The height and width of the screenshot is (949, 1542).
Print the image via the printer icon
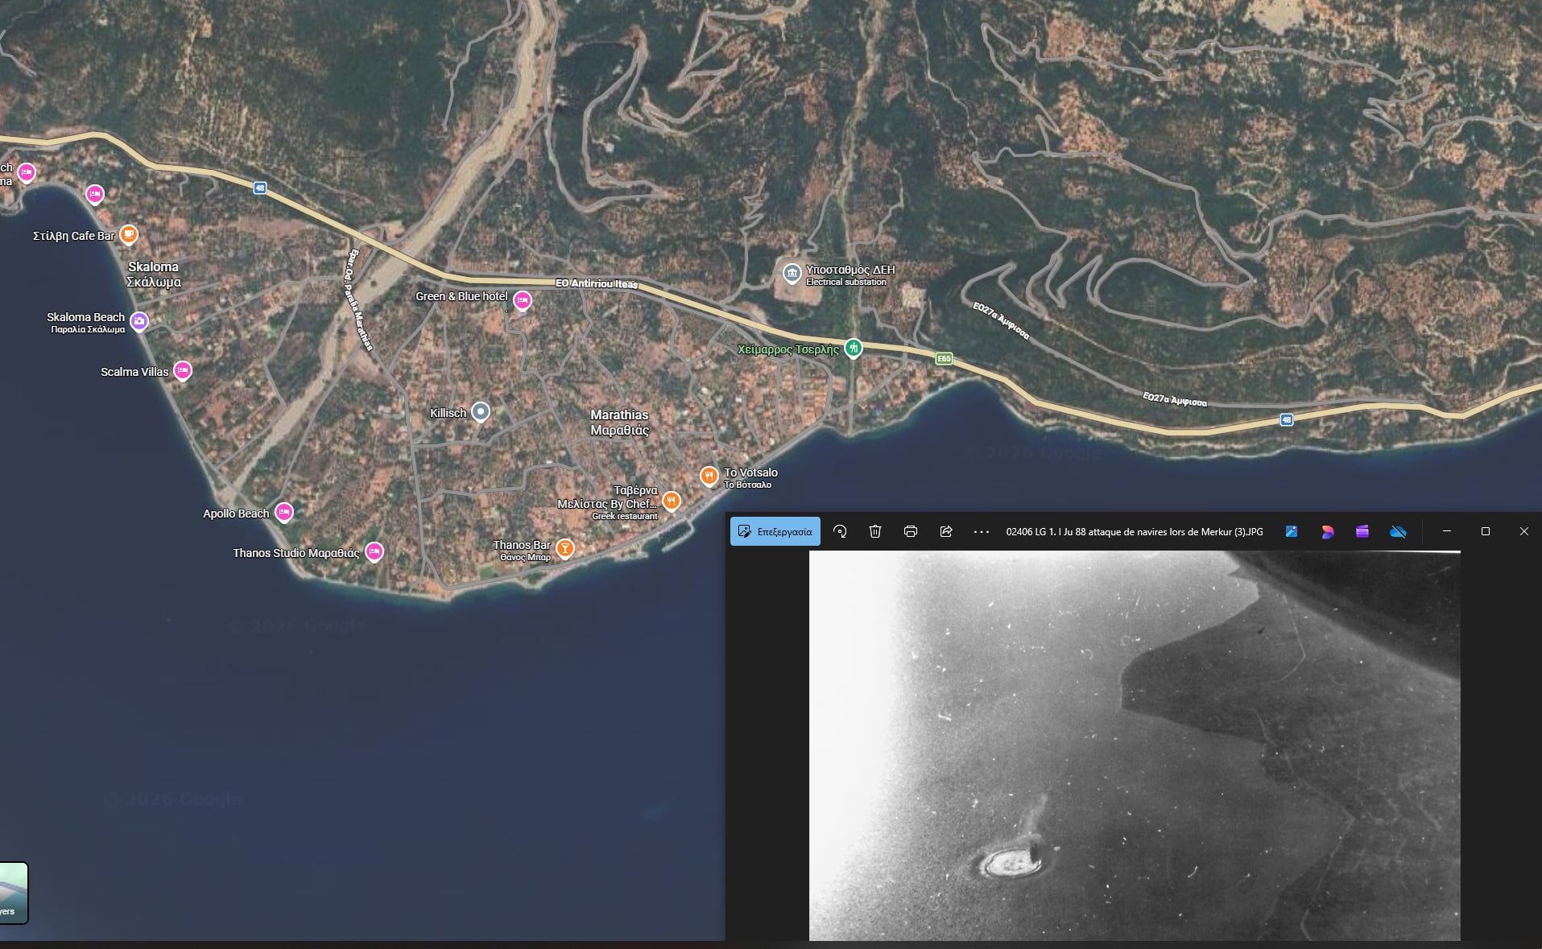point(911,531)
